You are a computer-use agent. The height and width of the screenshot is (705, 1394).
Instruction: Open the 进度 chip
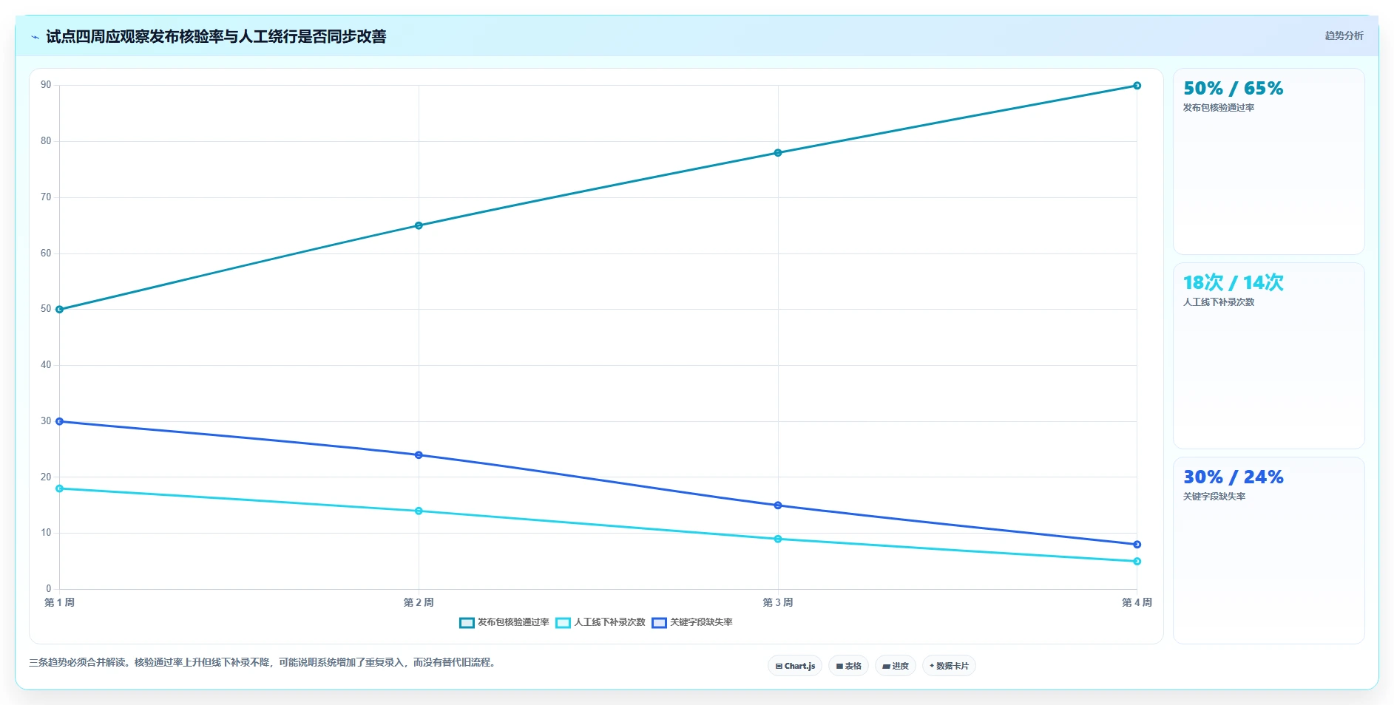[x=895, y=666]
